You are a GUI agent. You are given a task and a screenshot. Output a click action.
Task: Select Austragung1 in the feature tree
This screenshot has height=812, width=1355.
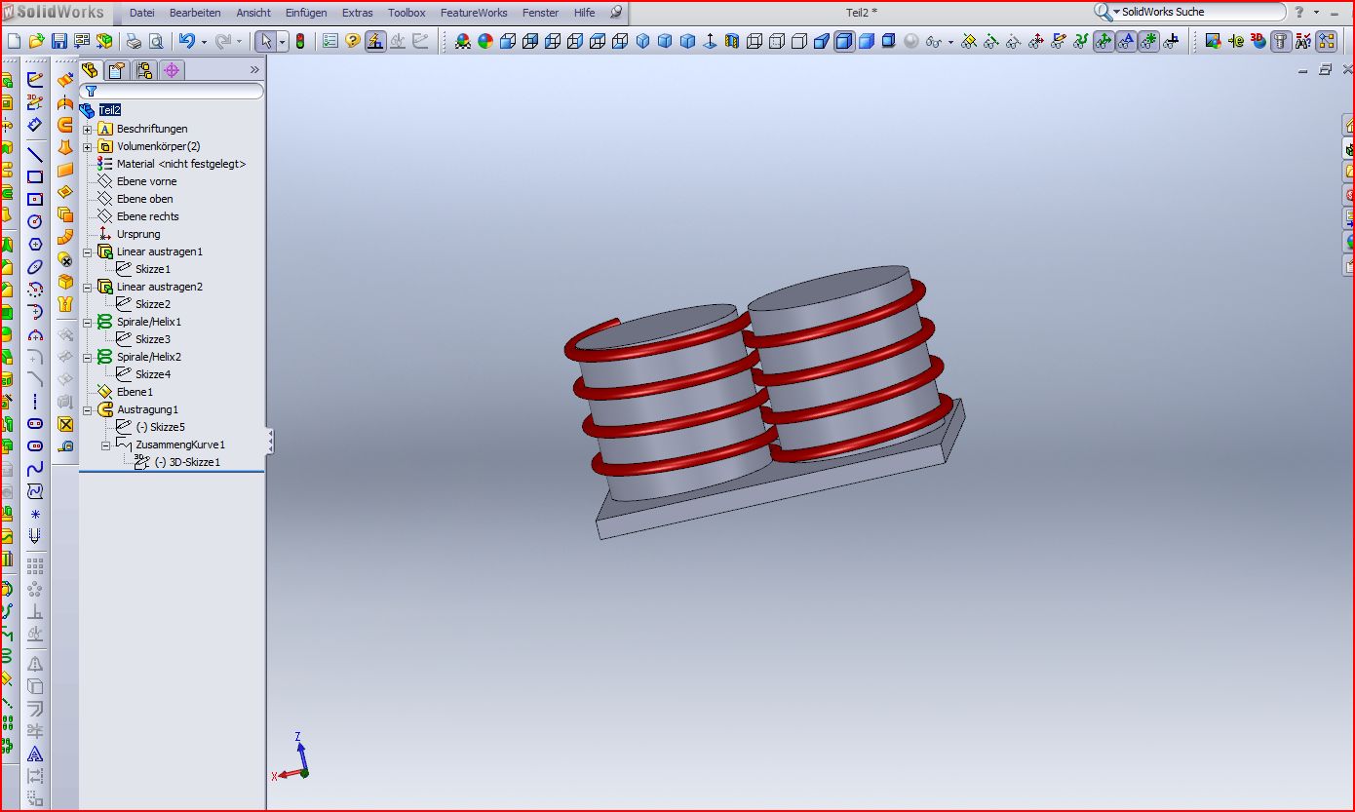[147, 409]
